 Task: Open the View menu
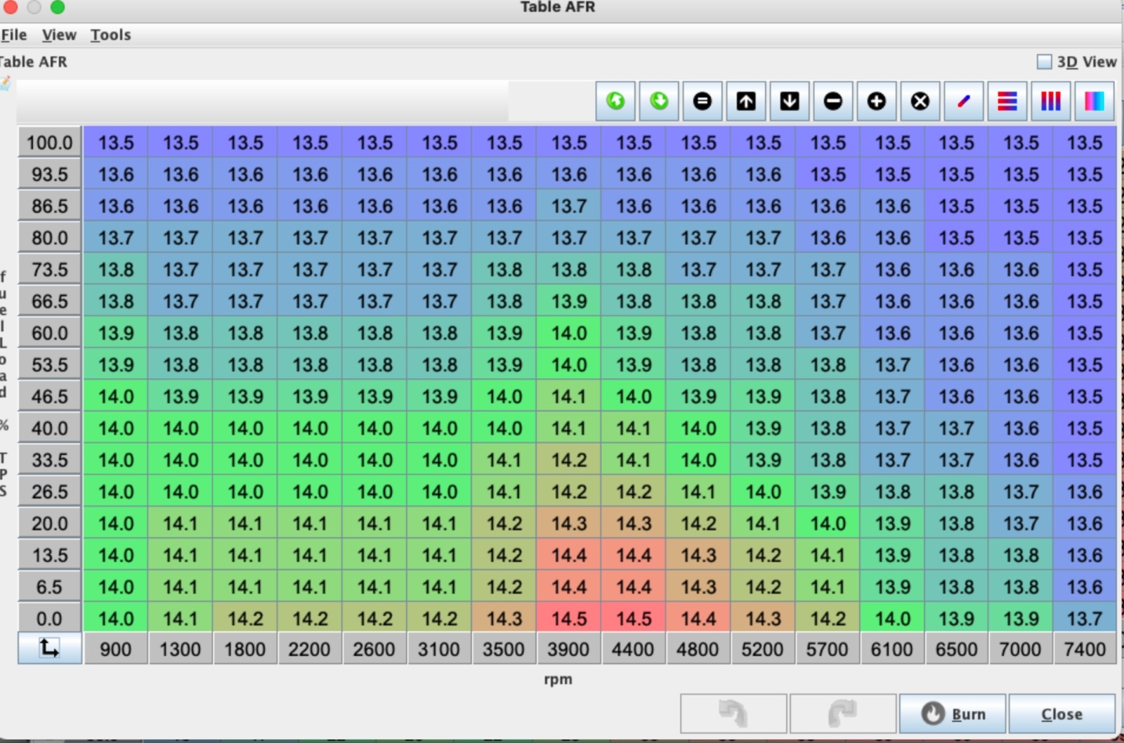click(59, 35)
